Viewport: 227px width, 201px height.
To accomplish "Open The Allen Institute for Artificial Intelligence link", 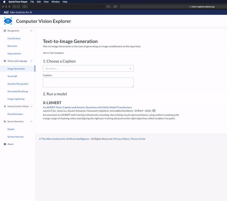I will [x=64, y=139].
